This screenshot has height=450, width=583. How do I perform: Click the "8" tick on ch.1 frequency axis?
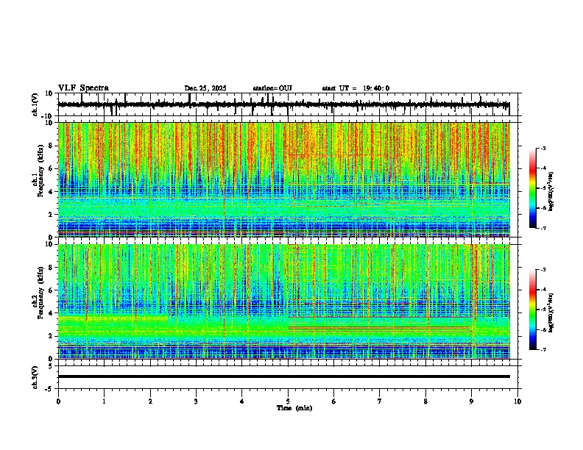click(51, 146)
